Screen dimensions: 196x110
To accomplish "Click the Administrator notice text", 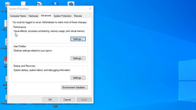I will point(50,22).
